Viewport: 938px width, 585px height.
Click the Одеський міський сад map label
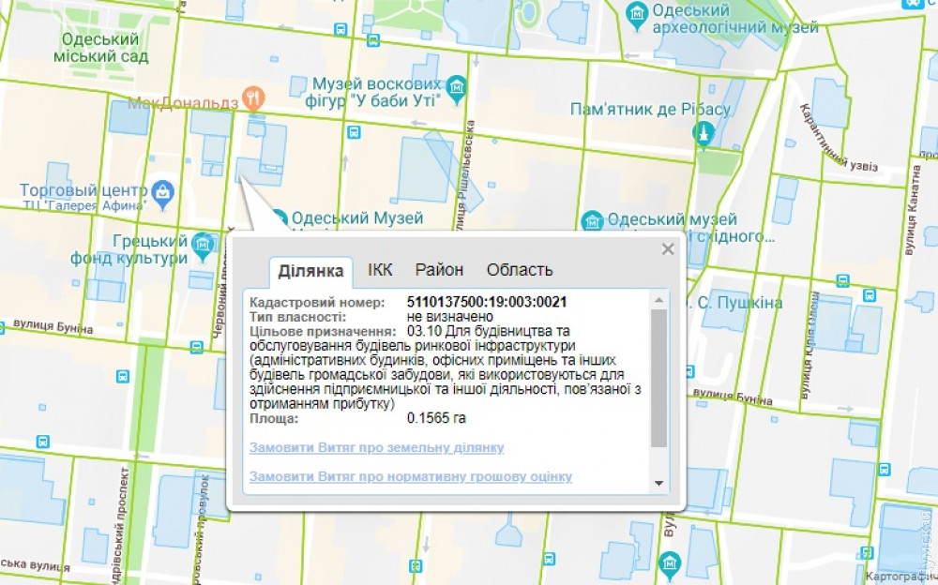click(x=103, y=48)
